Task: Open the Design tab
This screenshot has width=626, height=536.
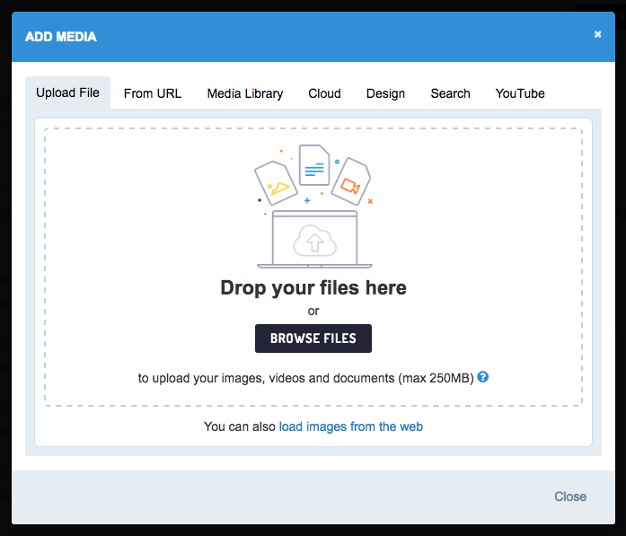Action: tap(385, 93)
